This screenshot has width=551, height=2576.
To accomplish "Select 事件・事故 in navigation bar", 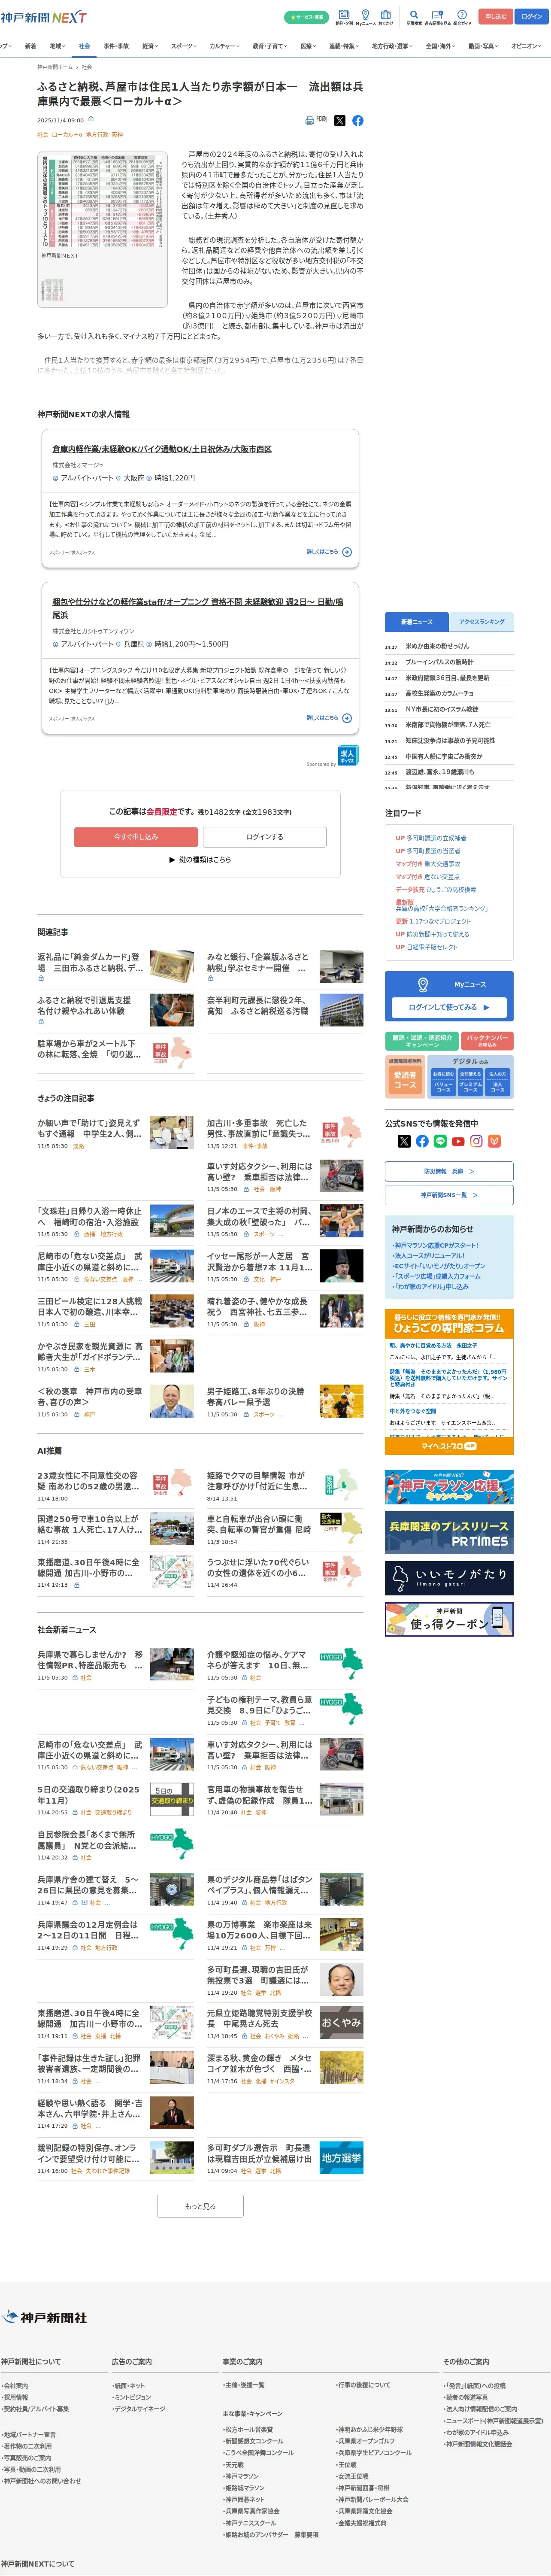I will click(x=116, y=46).
